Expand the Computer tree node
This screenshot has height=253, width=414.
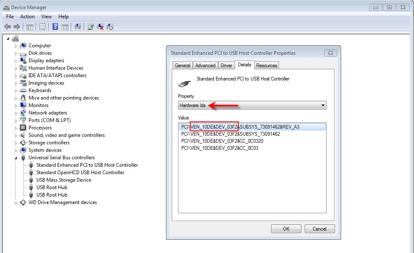pos(16,46)
